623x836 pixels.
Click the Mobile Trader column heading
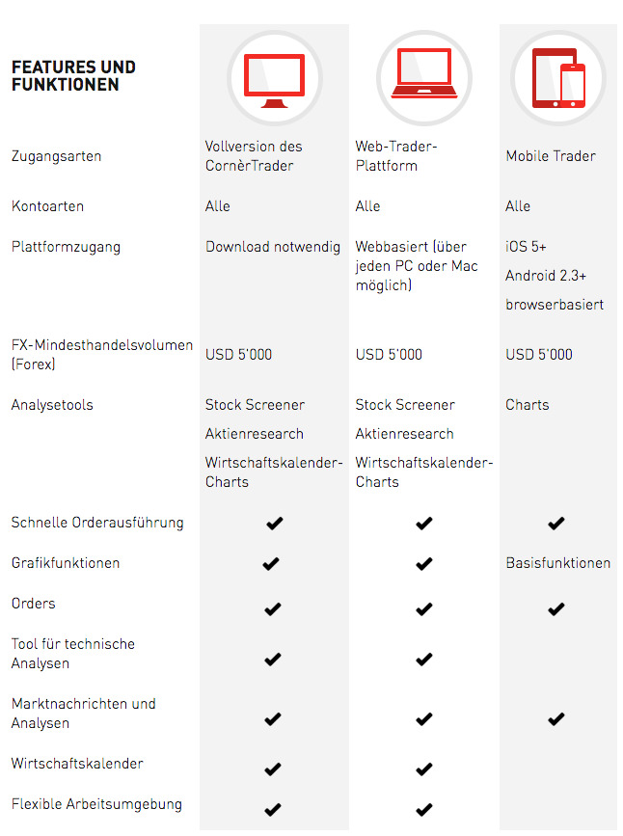[x=551, y=156]
